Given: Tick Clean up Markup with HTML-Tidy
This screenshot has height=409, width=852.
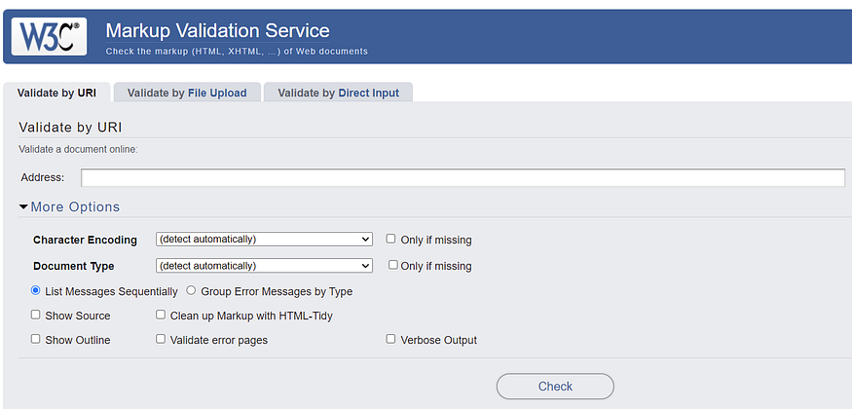Looking at the screenshot, I should coord(162,316).
